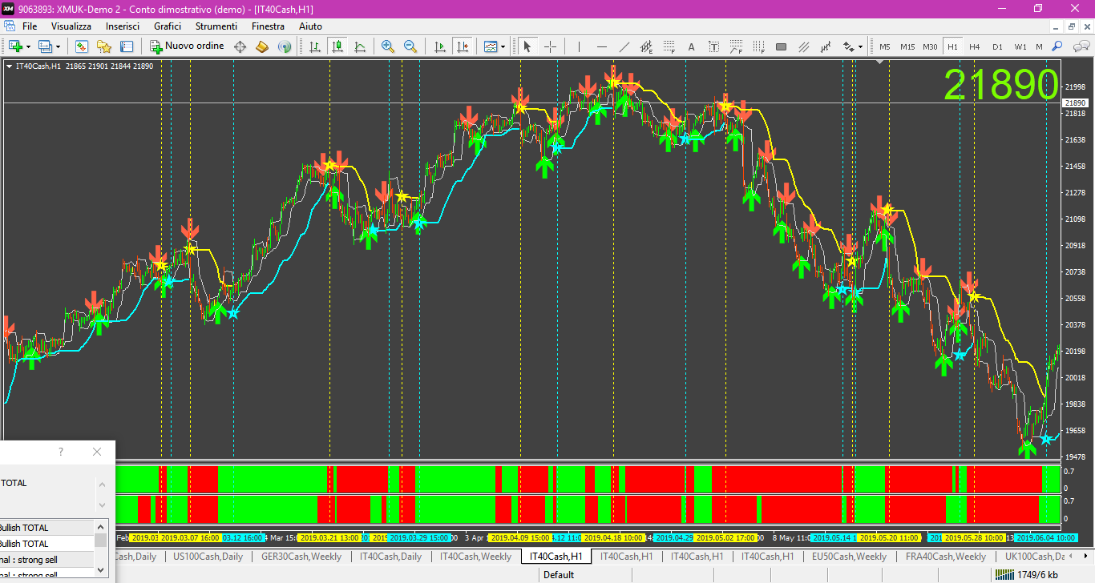Open the Visualizza menu
Screen dimensions: 1095x583
click(71, 26)
